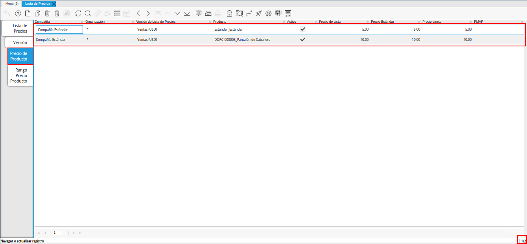The image size is (527, 244).
Task: Go to last page in bottom pager
Action: 81,233
